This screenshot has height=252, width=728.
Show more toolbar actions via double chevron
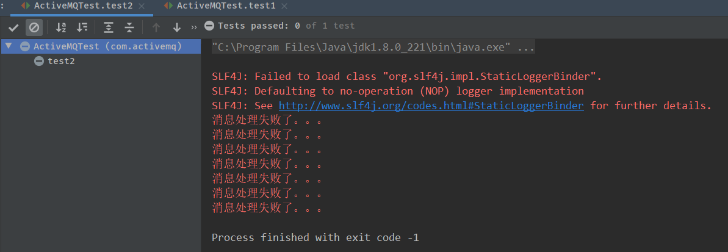(194, 27)
